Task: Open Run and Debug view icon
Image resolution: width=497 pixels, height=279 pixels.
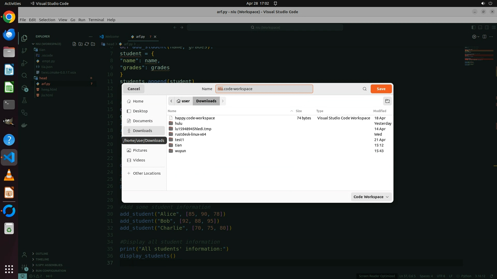Action: [x=24, y=63]
